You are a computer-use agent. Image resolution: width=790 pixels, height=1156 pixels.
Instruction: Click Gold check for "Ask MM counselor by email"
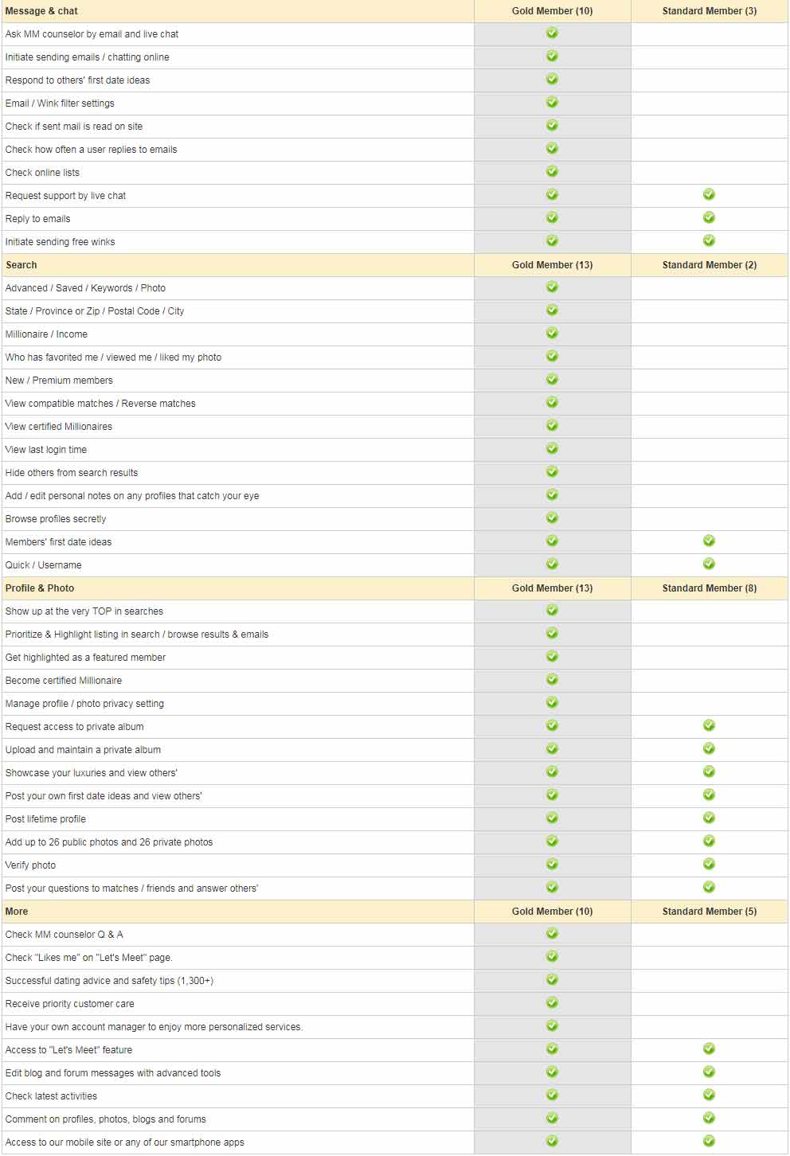pos(552,33)
